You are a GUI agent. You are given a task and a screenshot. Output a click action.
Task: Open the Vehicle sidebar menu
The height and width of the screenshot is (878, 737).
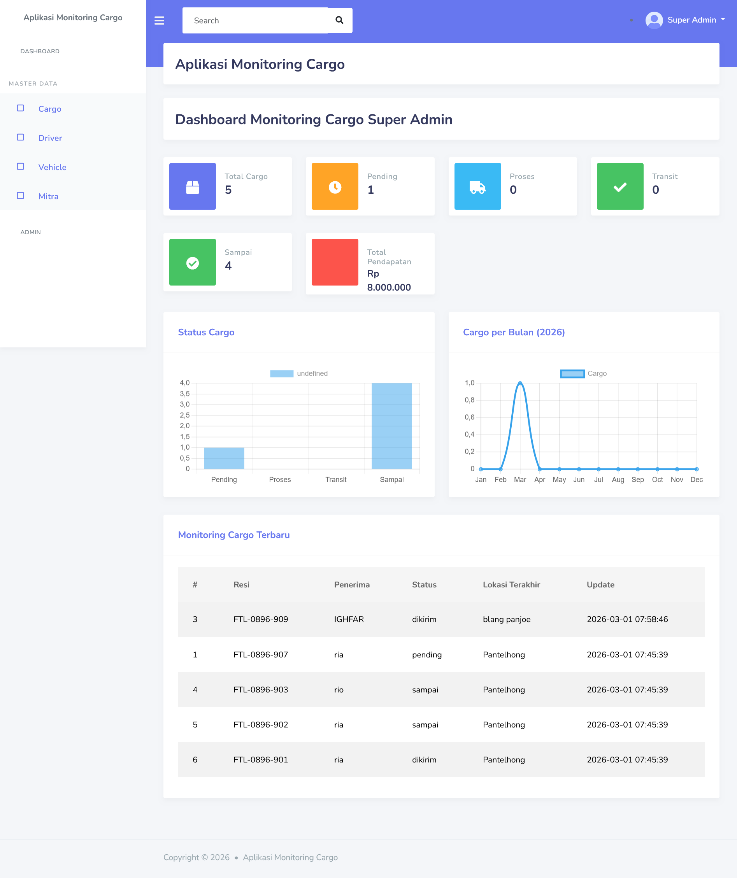click(x=52, y=167)
